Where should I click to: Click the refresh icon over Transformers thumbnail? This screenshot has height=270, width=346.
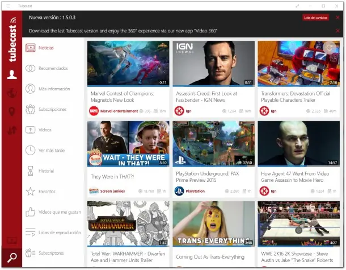(x=329, y=48)
